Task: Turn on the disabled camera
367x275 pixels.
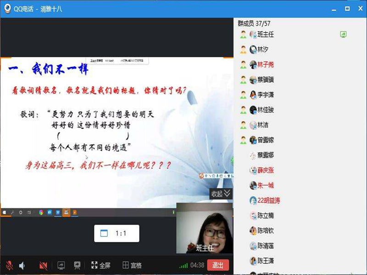Action: click(43, 265)
